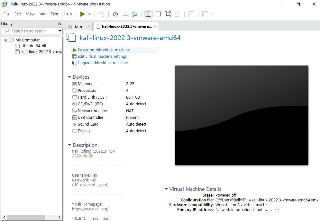Click the USB Controller icon
The height and width of the screenshot is (221, 320).
(75, 118)
